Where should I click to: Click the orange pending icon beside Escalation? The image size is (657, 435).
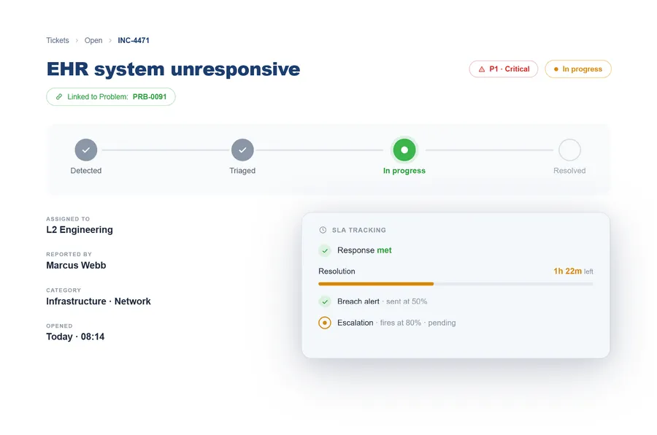[325, 323]
